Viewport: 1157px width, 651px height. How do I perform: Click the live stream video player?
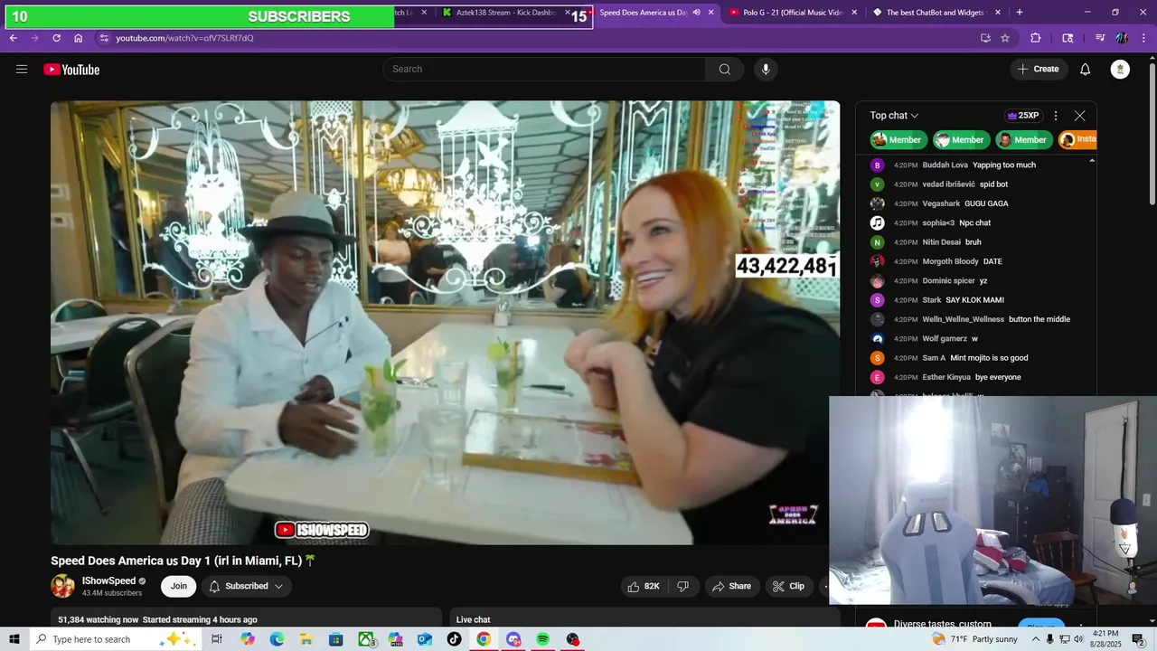coord(445,322)
